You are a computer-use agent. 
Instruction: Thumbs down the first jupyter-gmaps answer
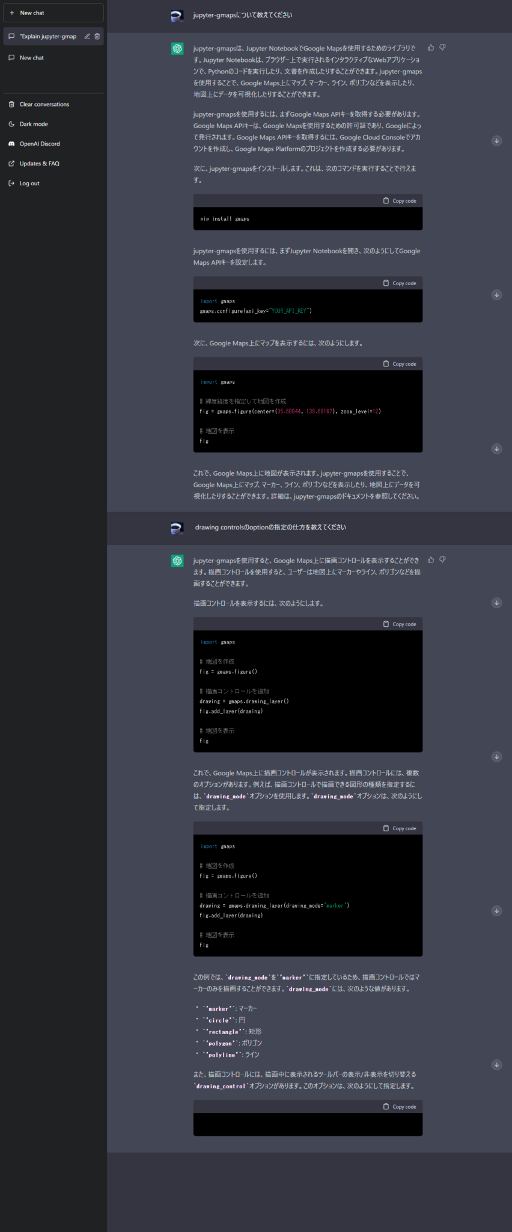tap(443, 48)
